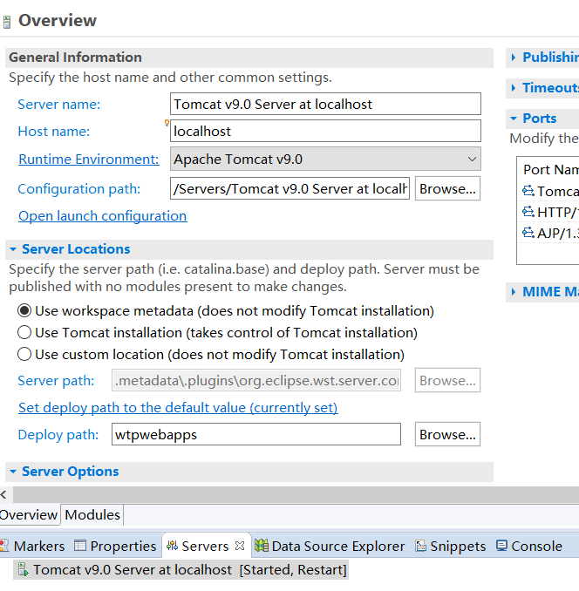The image size is (579, 591).
Task: Click the AJP port row icon
Action: coord(528,233)
